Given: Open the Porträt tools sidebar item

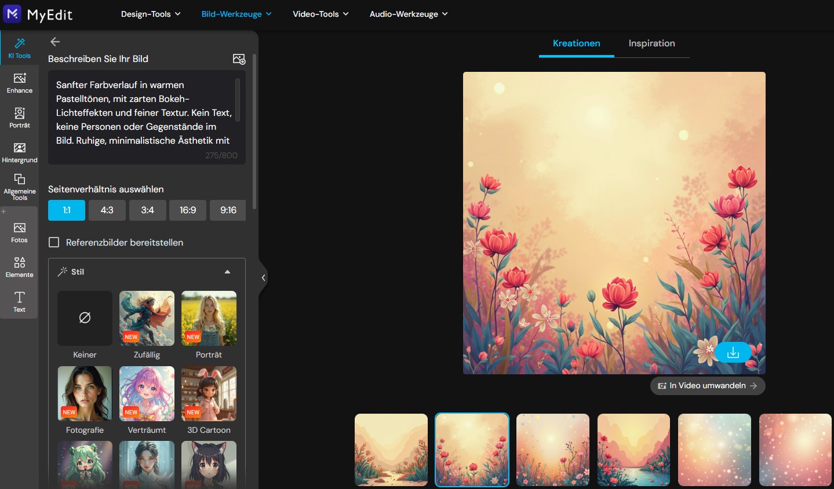Looking at the screenshot, I should 19,118.
